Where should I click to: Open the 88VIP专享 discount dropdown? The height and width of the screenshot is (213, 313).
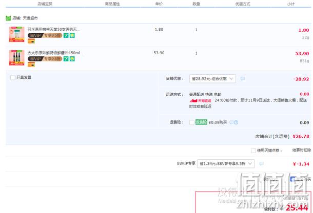(x=226, y=163)
